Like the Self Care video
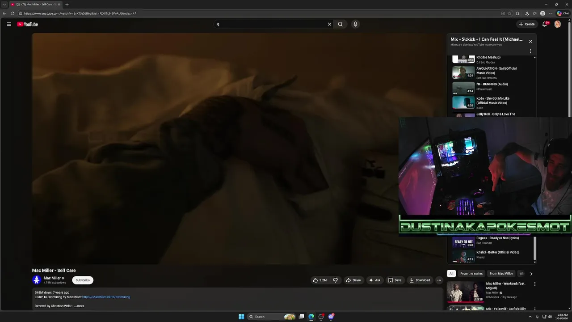Image resolution: width=572 pixels, height=322 pixels. 320,280
